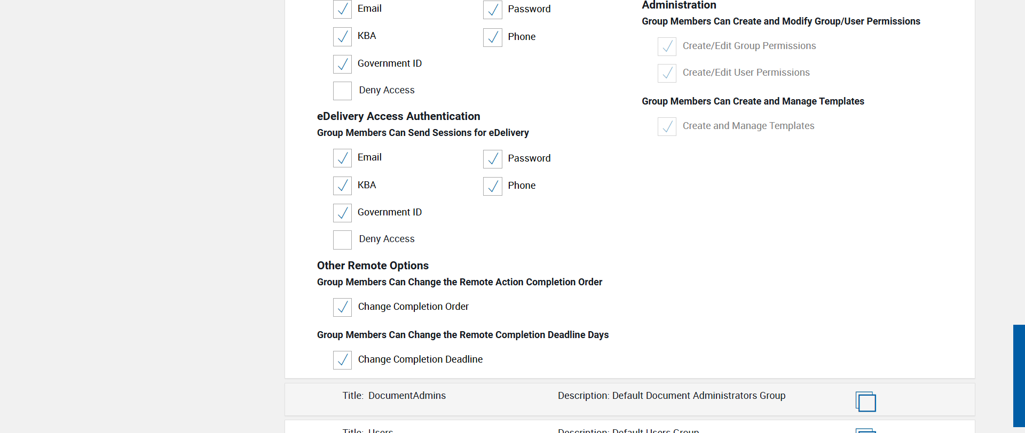Screen dimensions: 1025x433
Task: Toggle Create/Edit User Permissions checkbox
Action: coord(667,73)
